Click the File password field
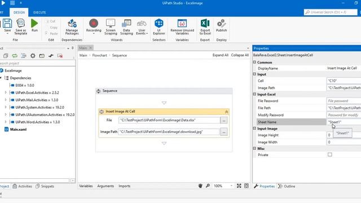 click(x=344, y=101)
